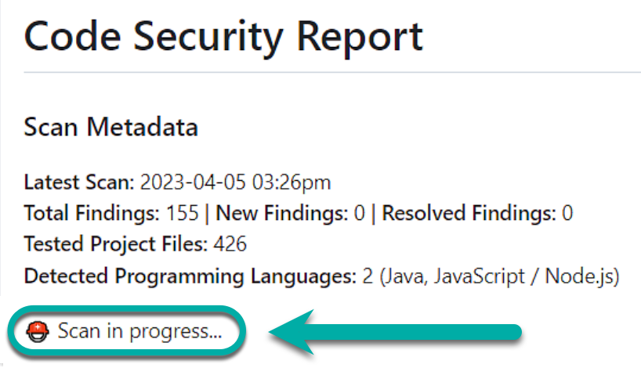Screen dimensions: 641x368
Task: Click the divider line below the title
Action: point(329,72)
